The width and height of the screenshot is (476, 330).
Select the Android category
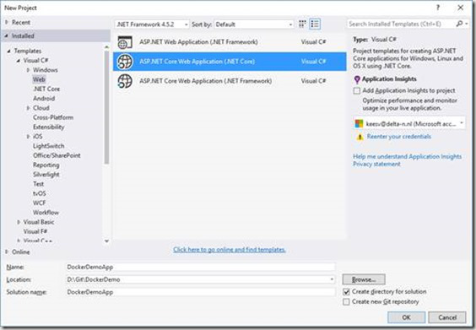click(44, 99)
